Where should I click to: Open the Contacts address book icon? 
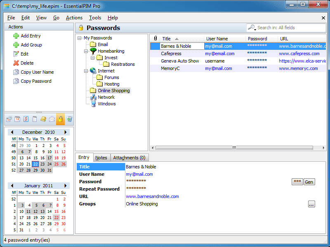pos(43,119)
